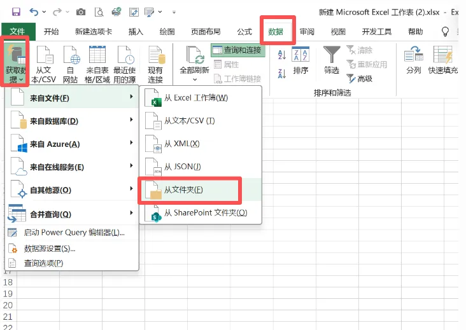This screenshot has width=466, height=330.
Task: Click the 属性 button
Action: tap(227, 64)
